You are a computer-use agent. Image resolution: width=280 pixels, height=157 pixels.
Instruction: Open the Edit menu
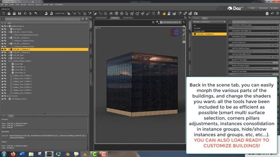point(6,4)
